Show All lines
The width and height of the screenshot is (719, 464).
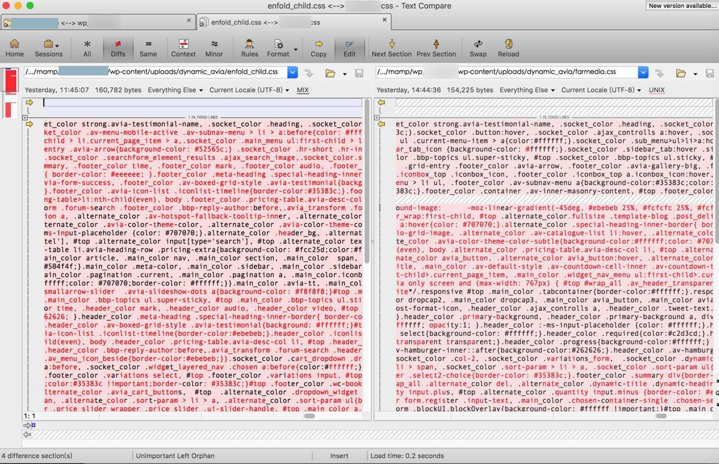pyautogui.click(x=87, y=48)
